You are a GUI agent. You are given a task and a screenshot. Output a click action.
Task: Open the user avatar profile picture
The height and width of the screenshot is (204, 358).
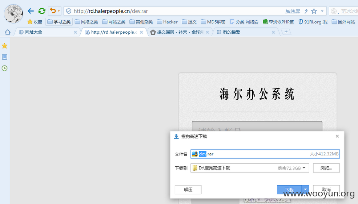13,14
